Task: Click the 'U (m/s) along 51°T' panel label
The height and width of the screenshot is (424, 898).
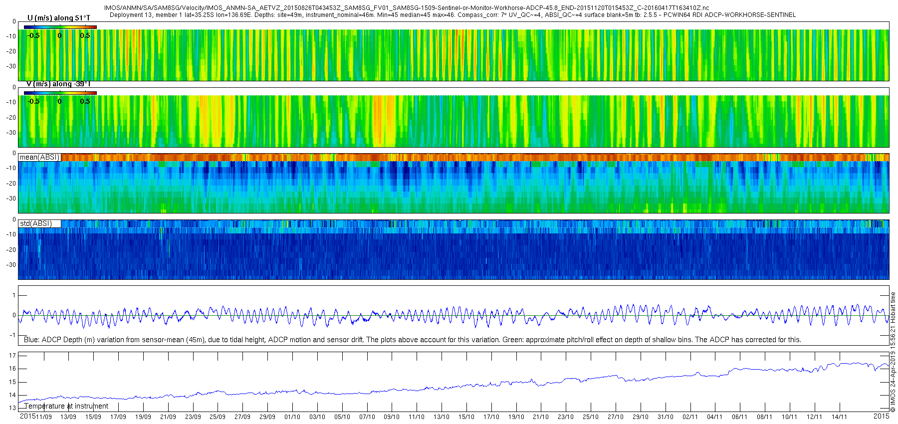Action: tap(59, 18)
